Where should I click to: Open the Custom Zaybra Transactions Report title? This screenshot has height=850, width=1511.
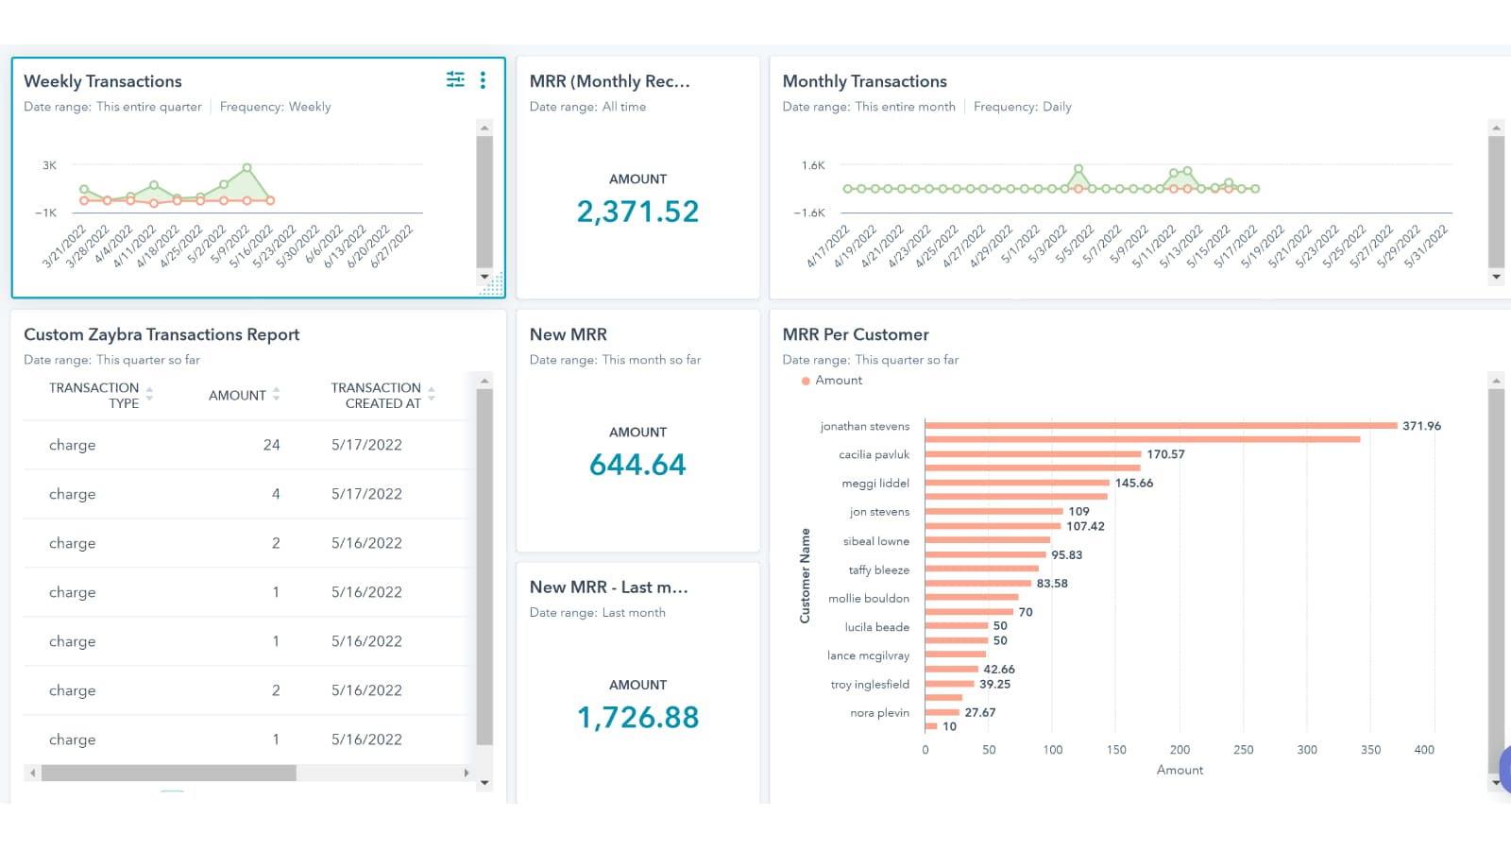point(161,334)
